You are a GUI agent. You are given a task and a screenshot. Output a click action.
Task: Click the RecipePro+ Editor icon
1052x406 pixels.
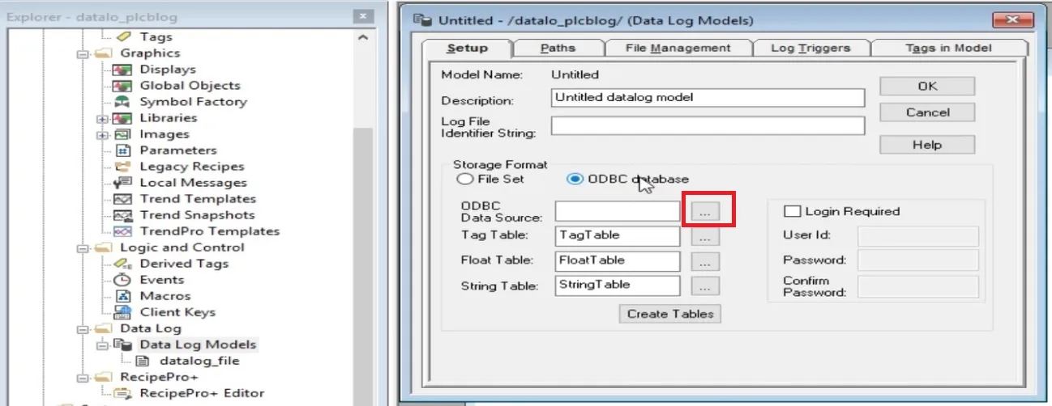point(123,393)
